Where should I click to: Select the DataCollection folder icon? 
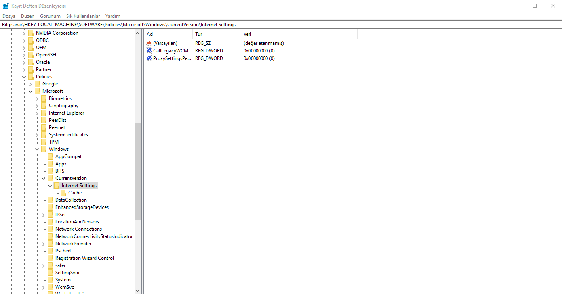(50, 200)
